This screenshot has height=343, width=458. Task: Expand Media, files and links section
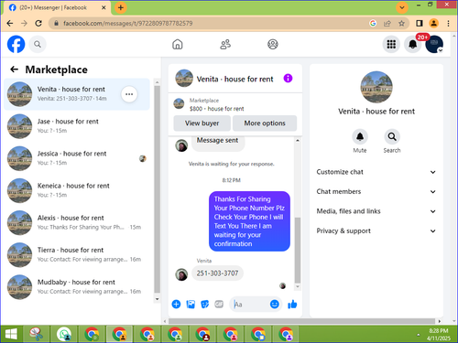376,211
